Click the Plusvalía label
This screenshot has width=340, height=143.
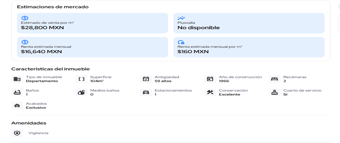point(186,23)
